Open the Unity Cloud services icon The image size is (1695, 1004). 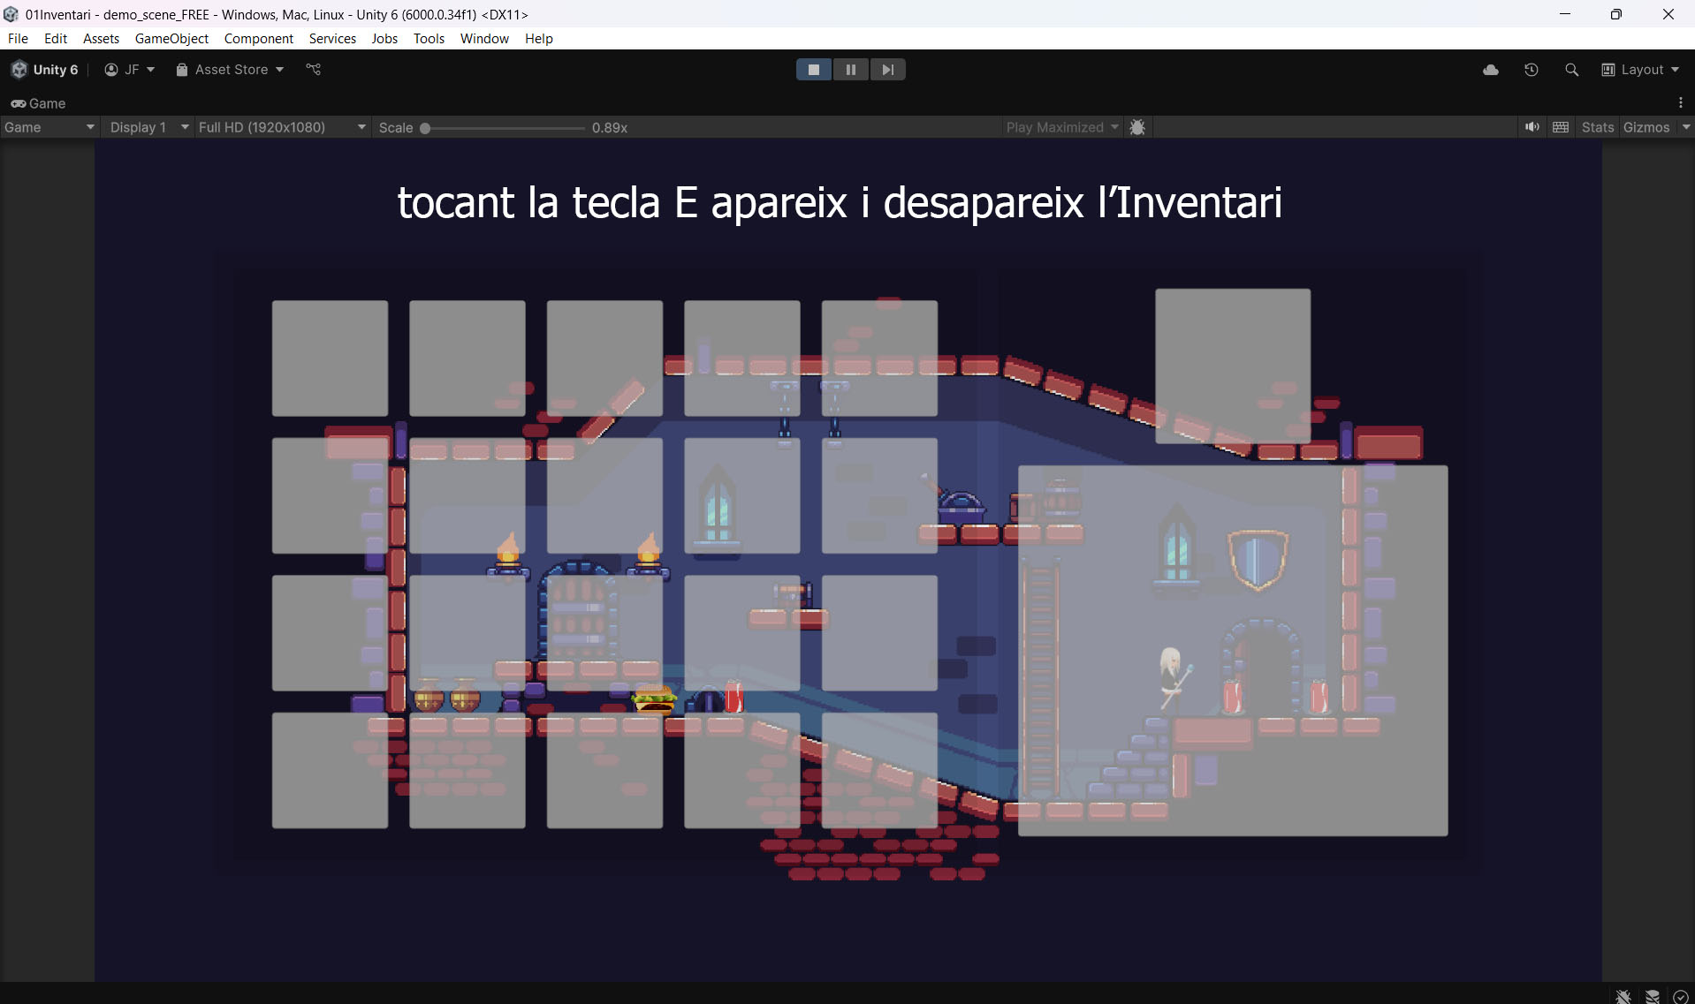click(1491, 70)
